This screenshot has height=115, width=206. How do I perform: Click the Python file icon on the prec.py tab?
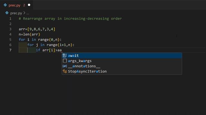[x=5, y=5]
